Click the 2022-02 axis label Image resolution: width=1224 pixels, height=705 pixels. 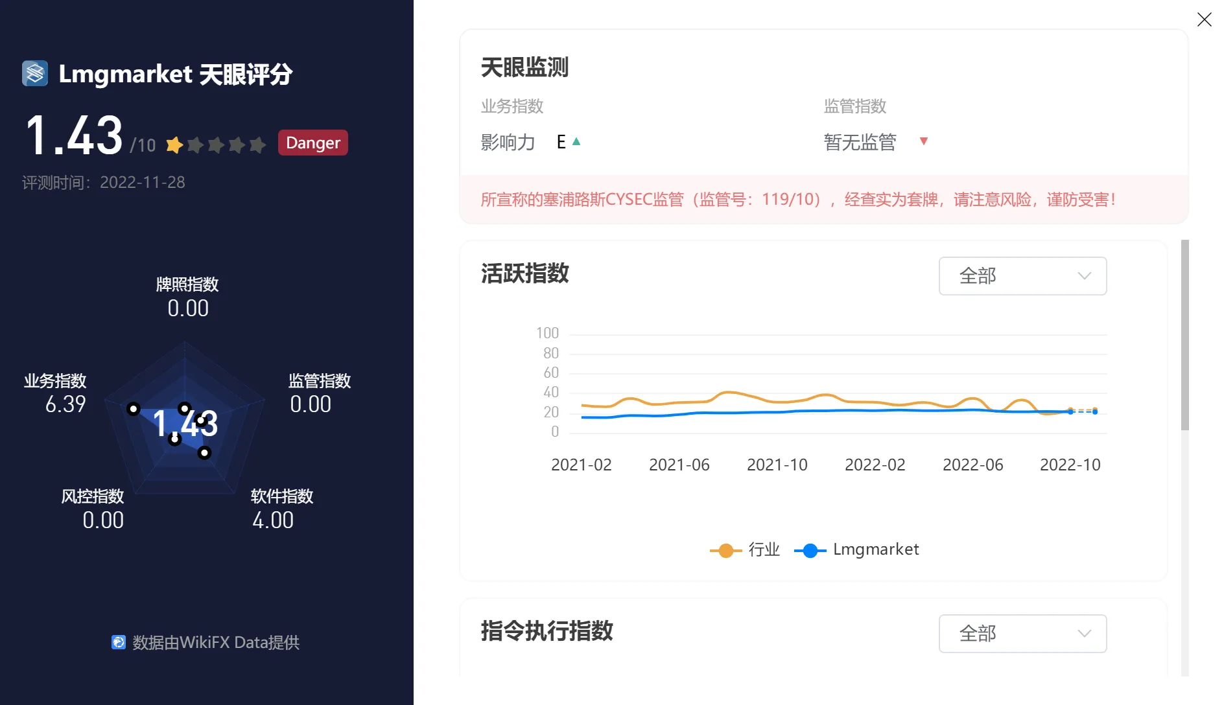[x=875, y=465]
